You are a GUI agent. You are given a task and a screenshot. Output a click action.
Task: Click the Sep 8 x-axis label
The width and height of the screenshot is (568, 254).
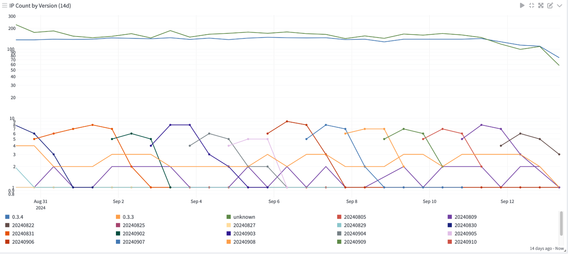(352, 201)
